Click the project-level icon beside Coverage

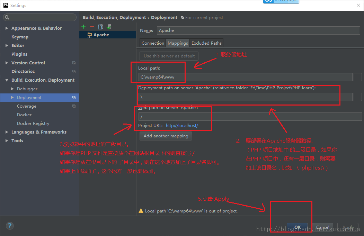[74, 106]
